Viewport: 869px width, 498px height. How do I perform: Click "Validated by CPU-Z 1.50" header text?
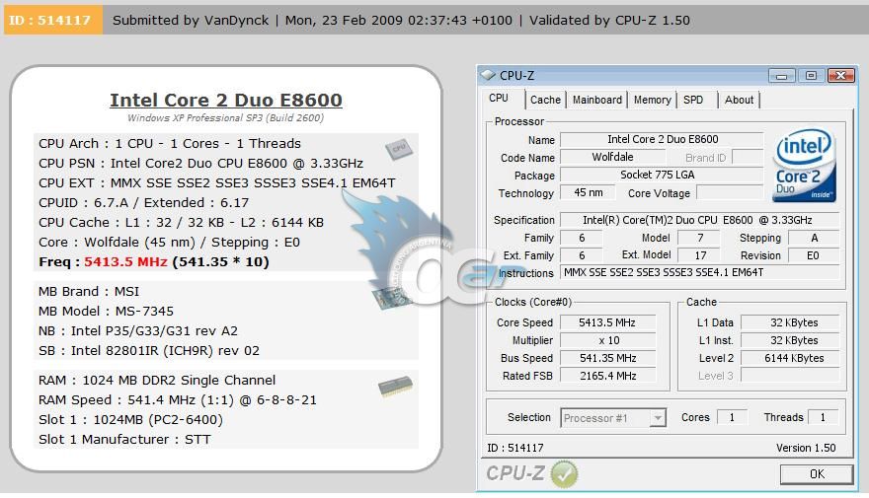[609, 21]
